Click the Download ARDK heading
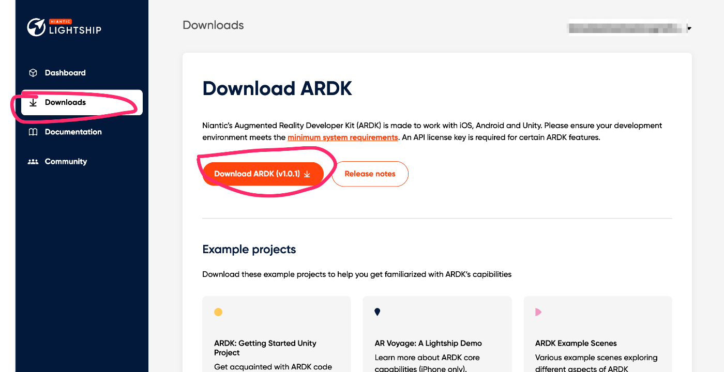The width and height of the screenshot is (724, 372). (x=277, y=88)
